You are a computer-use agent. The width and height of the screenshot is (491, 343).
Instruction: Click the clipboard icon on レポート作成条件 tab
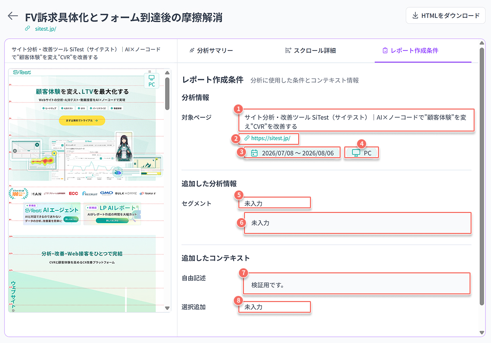[385, 51]
